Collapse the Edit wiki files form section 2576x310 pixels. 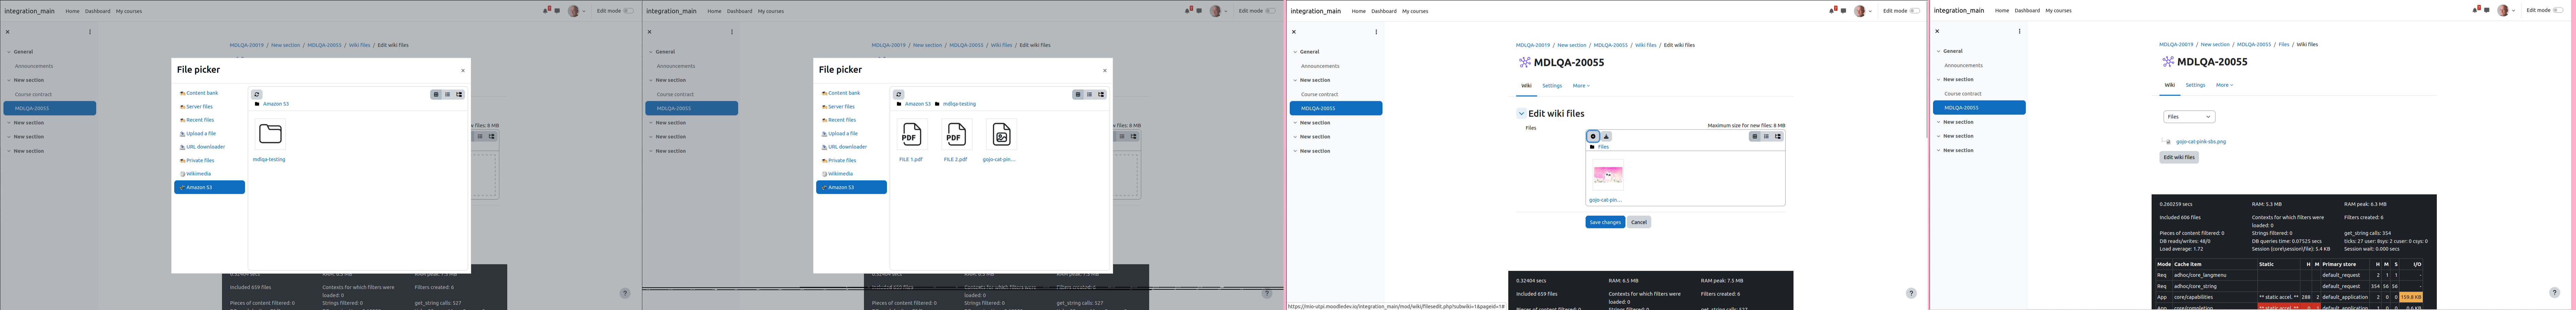1522,114
